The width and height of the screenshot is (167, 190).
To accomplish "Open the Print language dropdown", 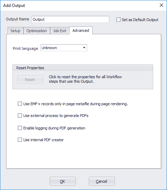I will point(64,48).
